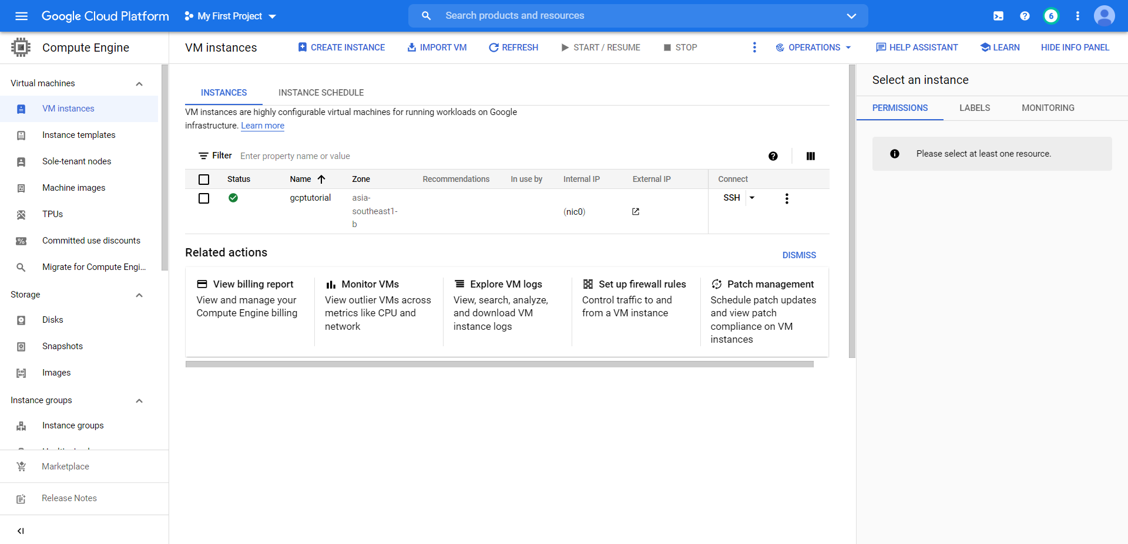The image size is (1128, 544).
Task: Sort by Name column arrow
Action: pos(321,179)
